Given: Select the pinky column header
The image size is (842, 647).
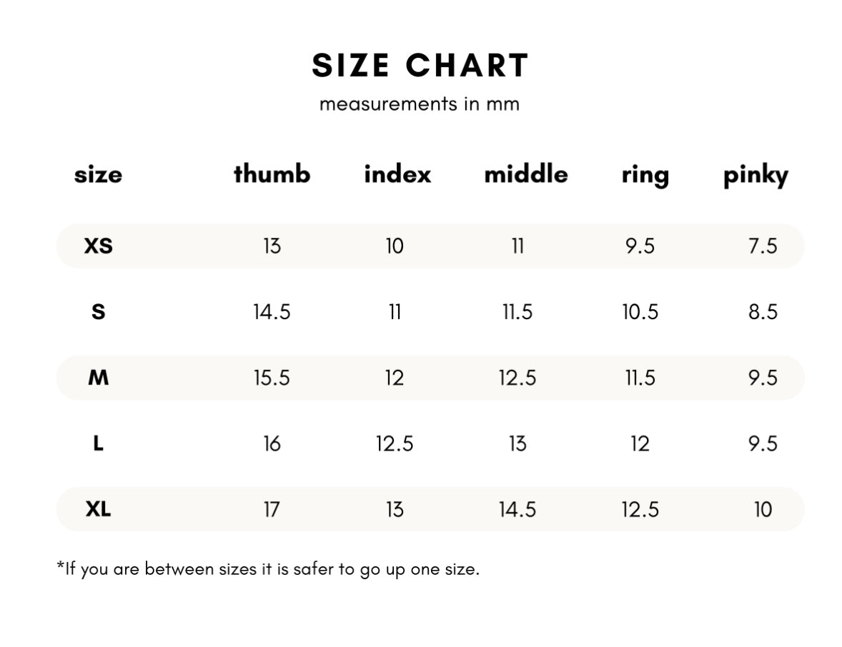Looking at the screenshot, I should [756, 175].
